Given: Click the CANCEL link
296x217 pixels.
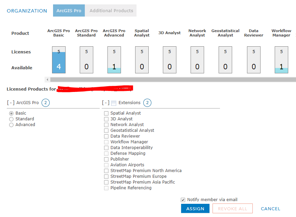Looking at the screenshot, I should 271,209.
